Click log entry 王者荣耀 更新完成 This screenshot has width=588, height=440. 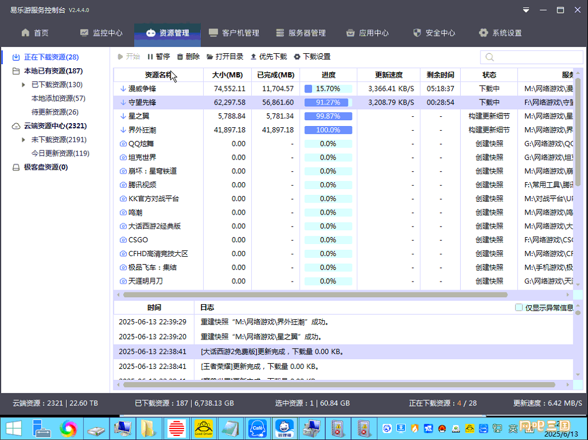coord(259,367)
